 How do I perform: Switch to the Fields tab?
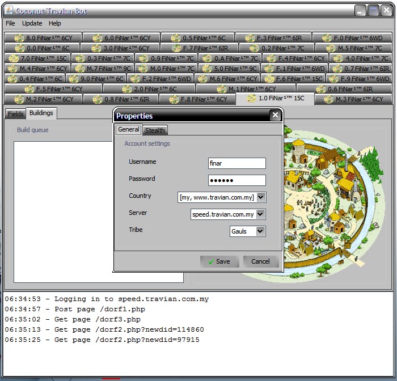16,114
